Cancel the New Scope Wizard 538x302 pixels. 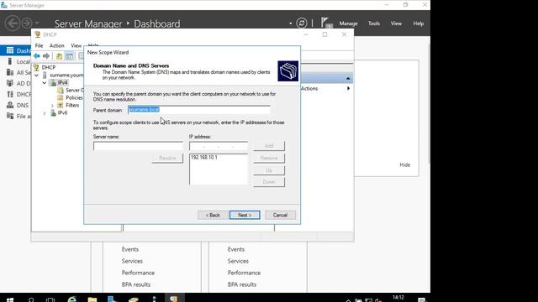[280, 215]
